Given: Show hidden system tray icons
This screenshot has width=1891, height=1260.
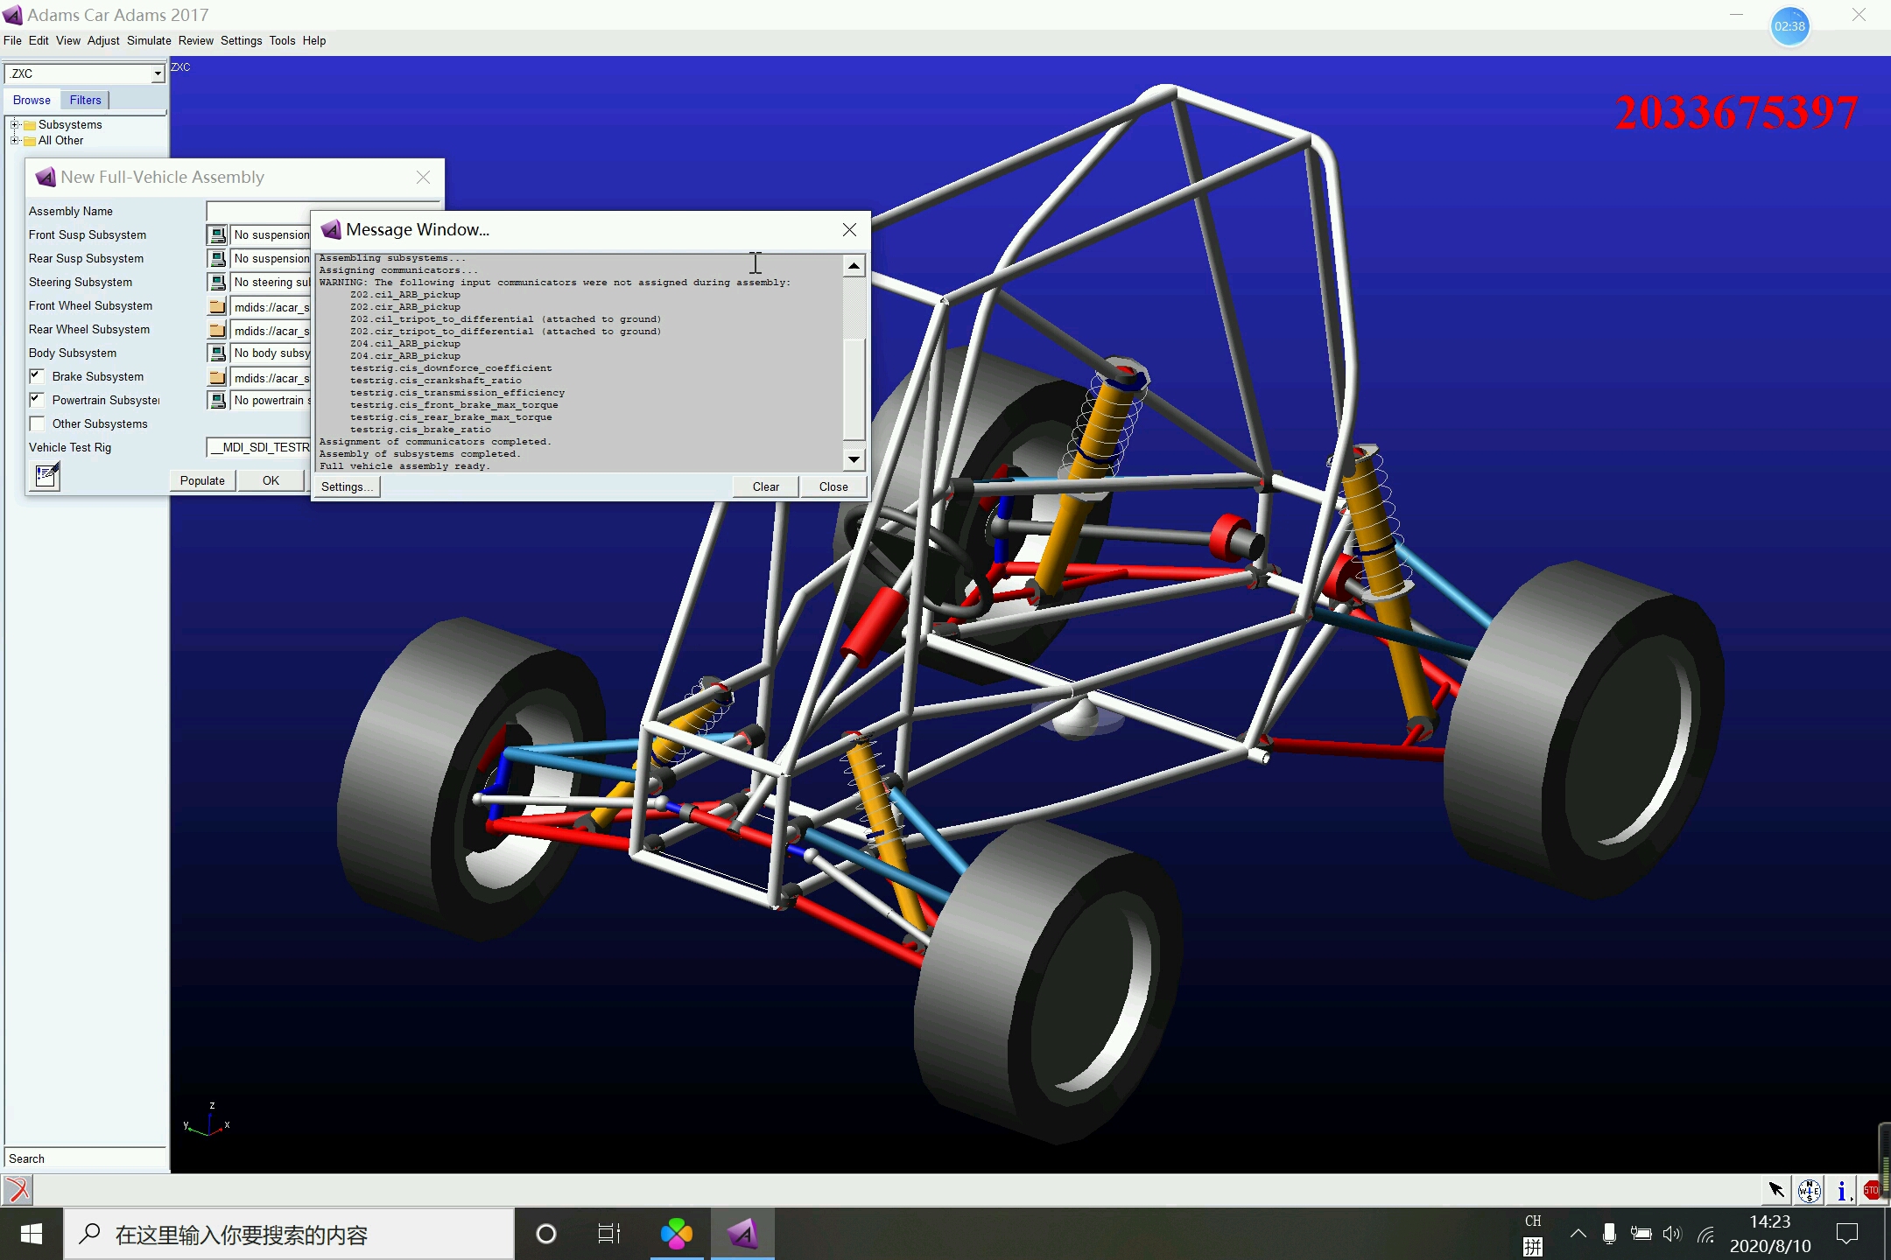Looking at the screenshot, I should [x=1578, y=1235].
